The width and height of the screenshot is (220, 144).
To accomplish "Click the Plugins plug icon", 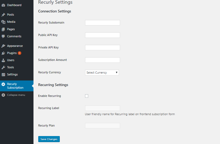I will 3,53.
